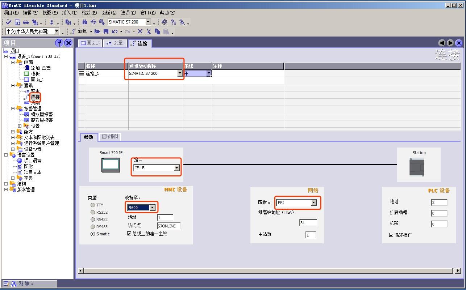Go to next editor tab with right arrow
Viewport: 466px width, 290px height.
point(450,43)
